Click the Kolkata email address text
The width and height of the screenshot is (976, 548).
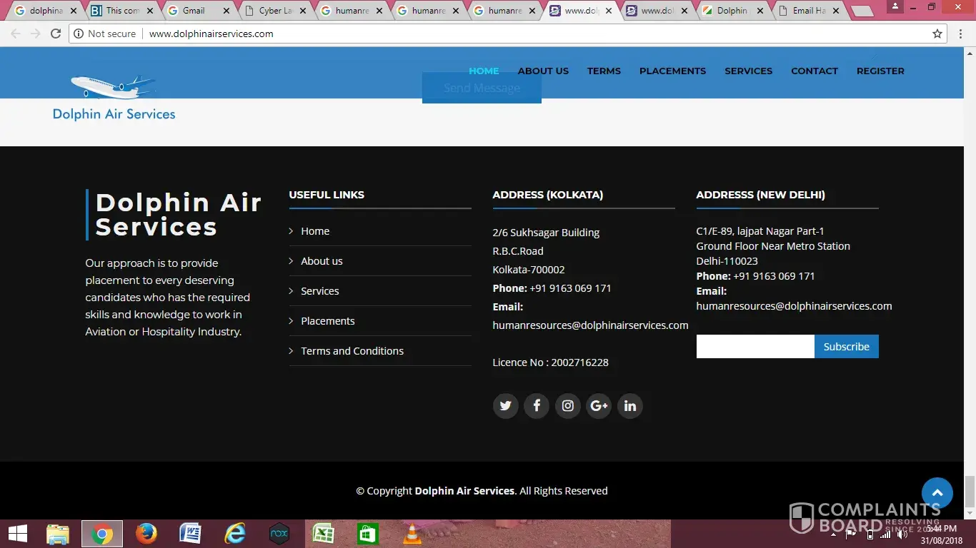coord(590,325)
